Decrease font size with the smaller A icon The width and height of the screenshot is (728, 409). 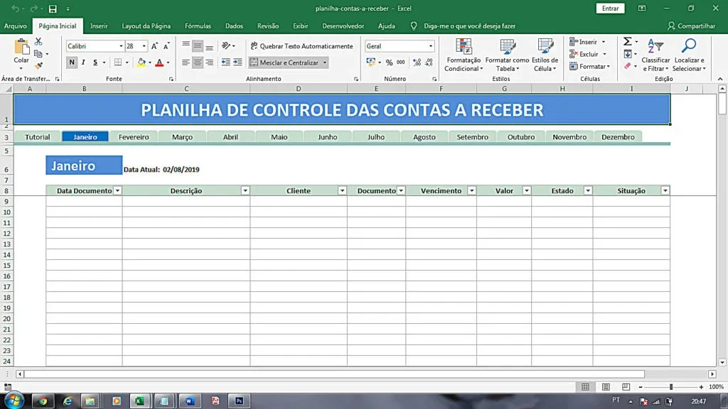(166, 46)
